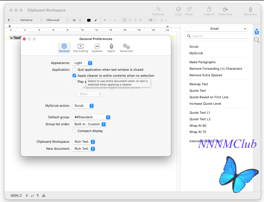This screenshot has width=264, height=202.
Task: Toggle italic text formatting
Action: click(x=110, y=20)
